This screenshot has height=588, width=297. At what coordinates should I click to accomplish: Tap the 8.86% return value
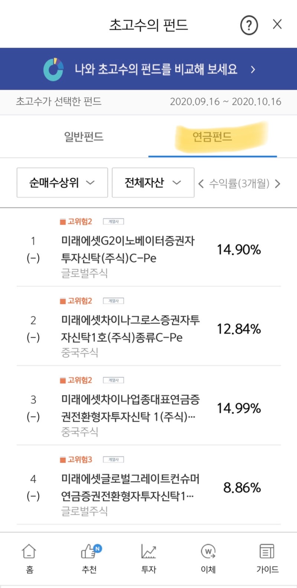242,488
